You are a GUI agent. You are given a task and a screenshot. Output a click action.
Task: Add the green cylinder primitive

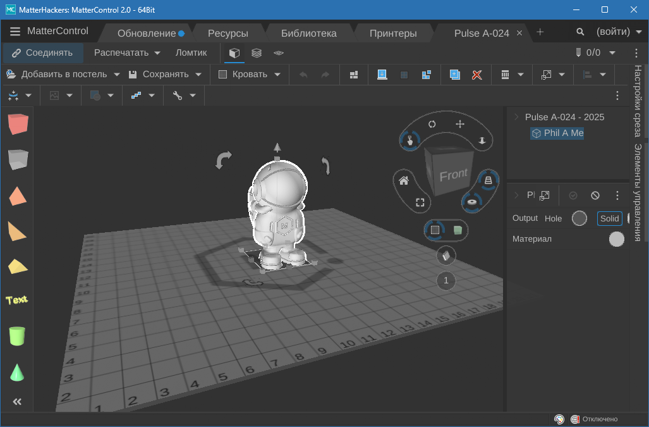[17, 336]
